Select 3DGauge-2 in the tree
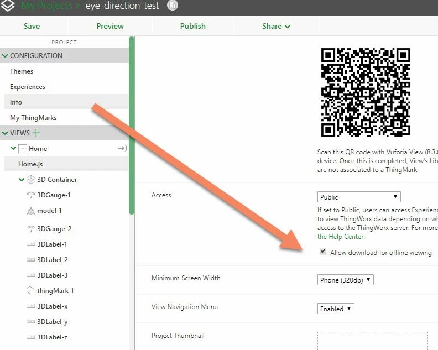 coord(54,229)
